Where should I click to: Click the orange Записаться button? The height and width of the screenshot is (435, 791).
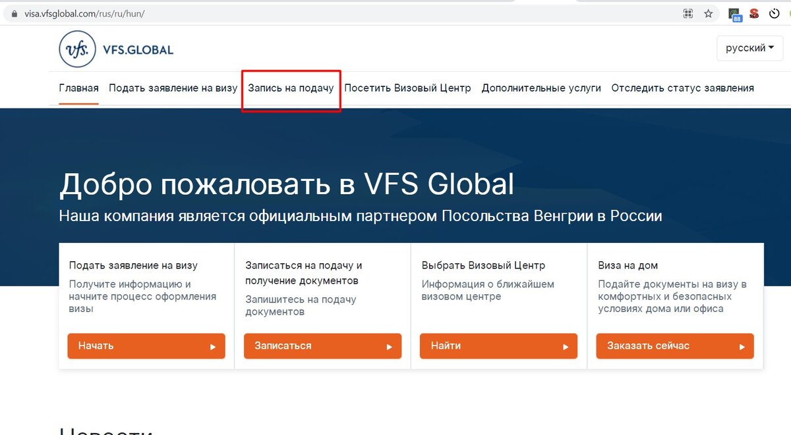point(322,346)
